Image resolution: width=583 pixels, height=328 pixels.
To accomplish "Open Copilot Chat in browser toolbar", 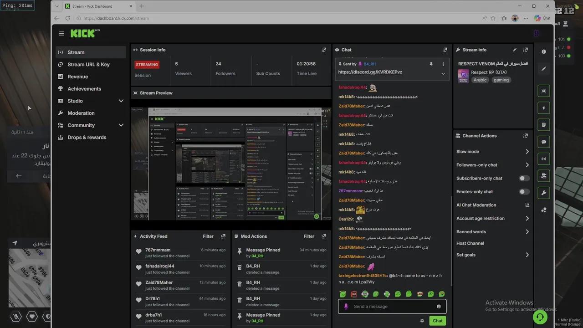I will point(542,18).
